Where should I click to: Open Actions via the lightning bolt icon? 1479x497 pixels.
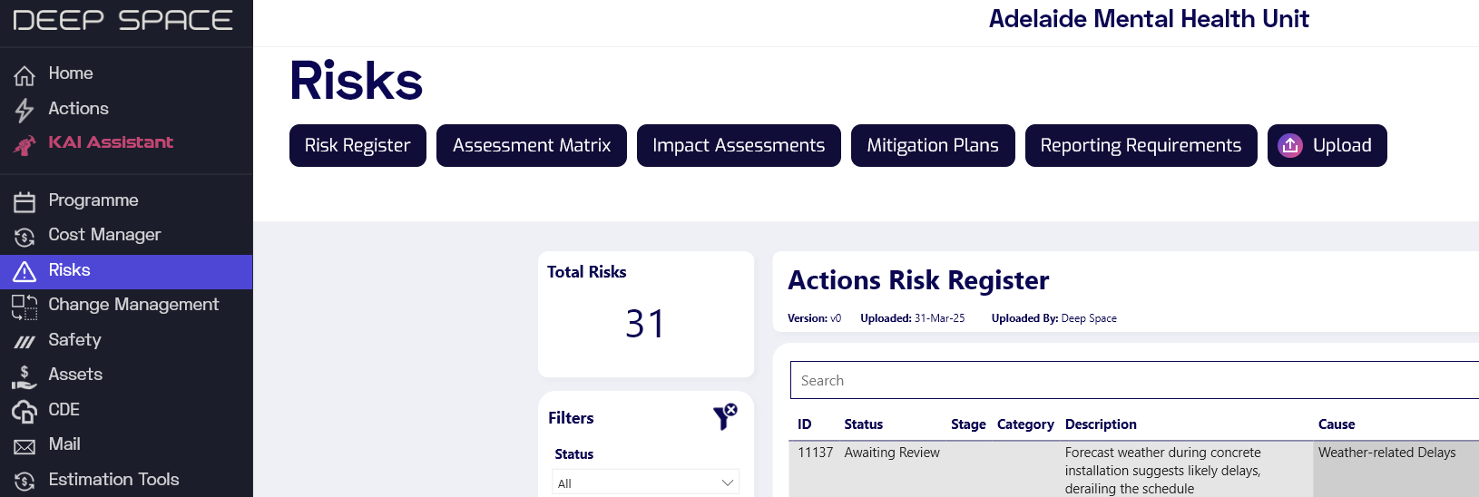[24, 110]
